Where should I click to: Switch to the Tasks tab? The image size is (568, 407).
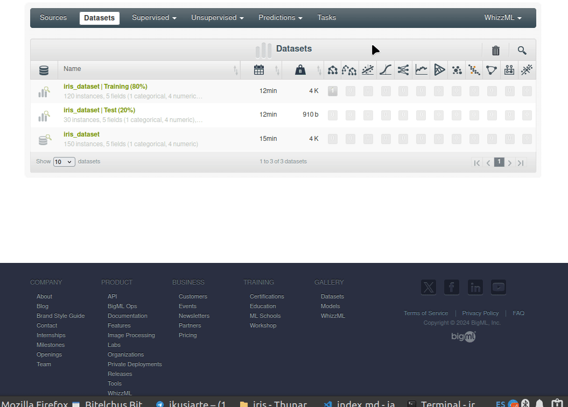326,18
